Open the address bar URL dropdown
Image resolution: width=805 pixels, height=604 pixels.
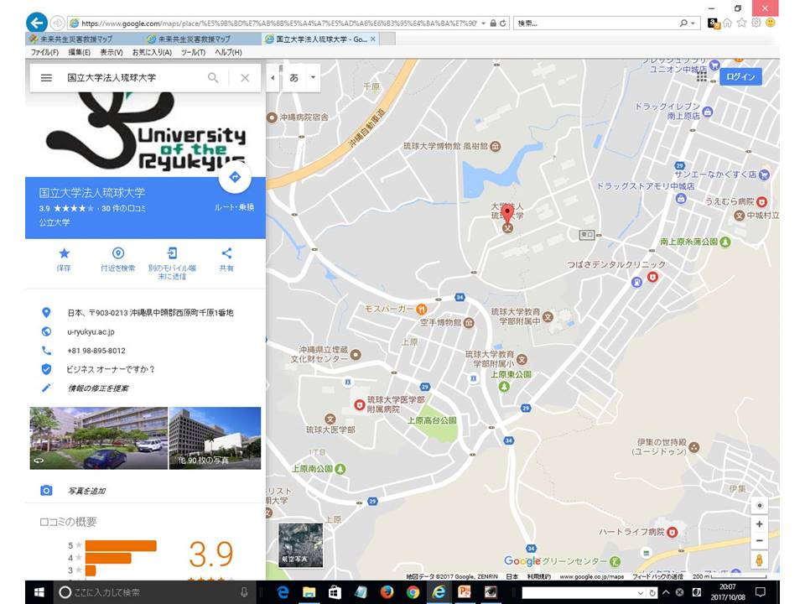pos(483,23)
